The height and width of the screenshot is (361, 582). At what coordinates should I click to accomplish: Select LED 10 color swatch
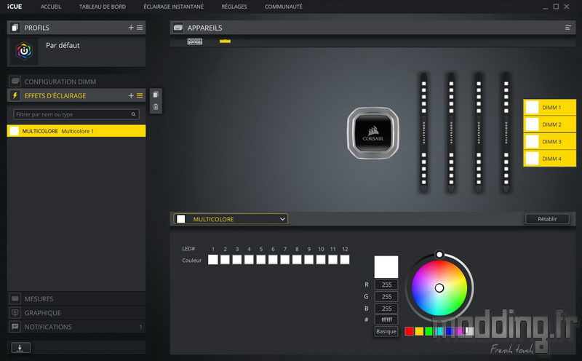point(321,260)
